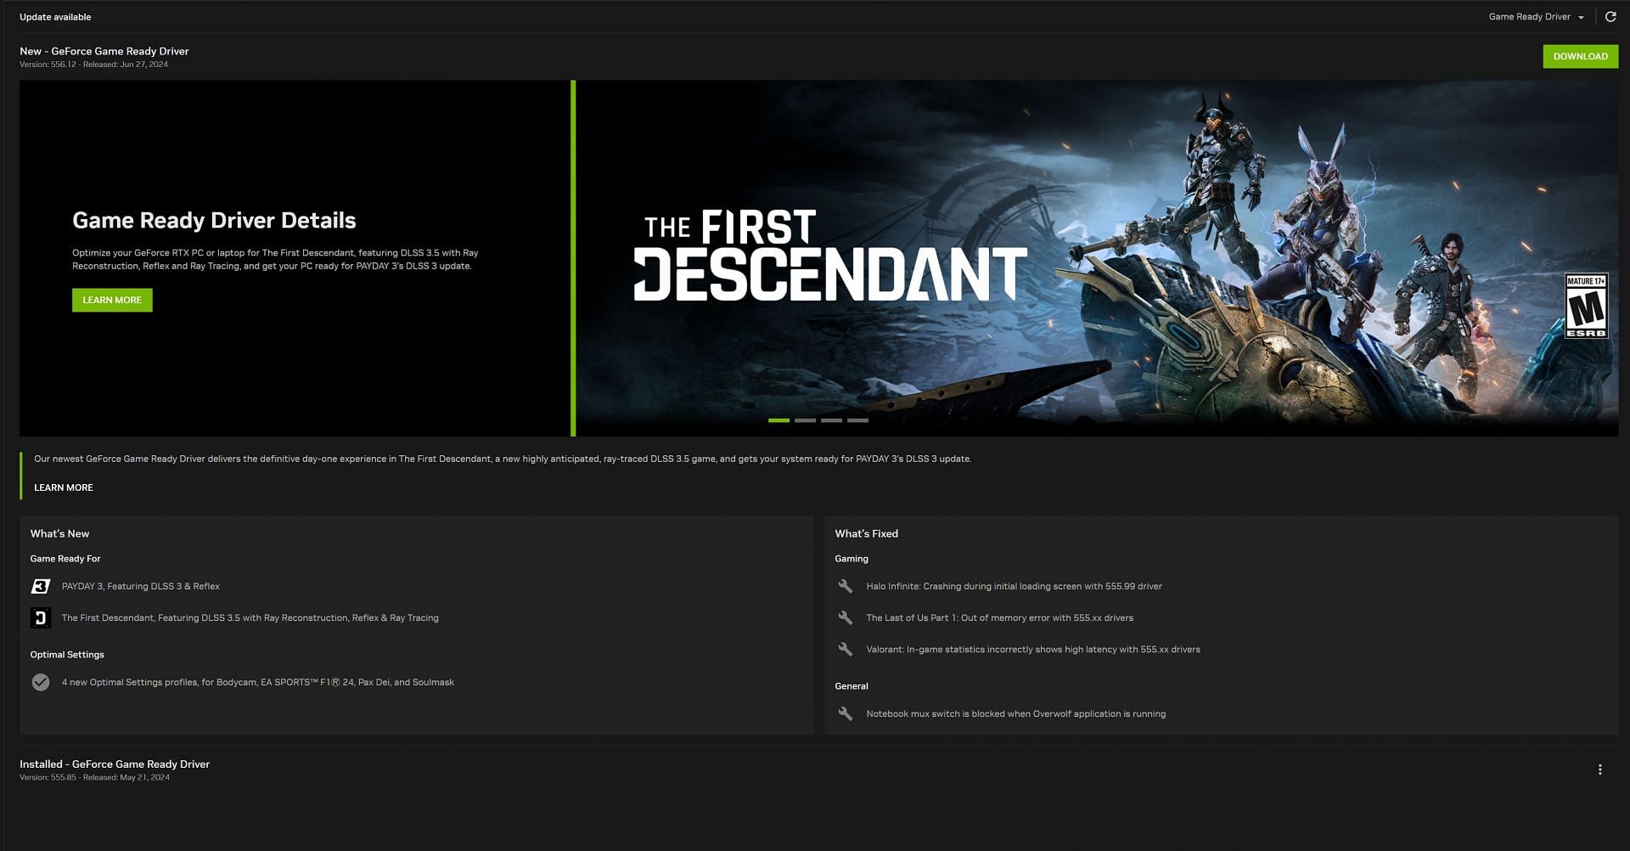Click the green DOWNLOAD button

[1580, 56]
